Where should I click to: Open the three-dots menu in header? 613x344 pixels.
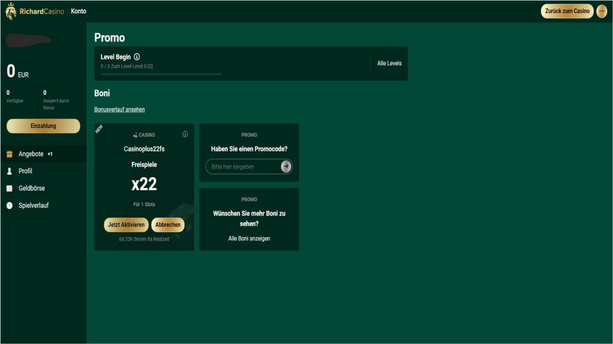click(x=602, y=11)
